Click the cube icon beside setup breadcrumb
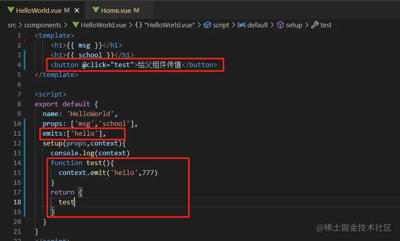The image size is (400, 241). [280, 25]
